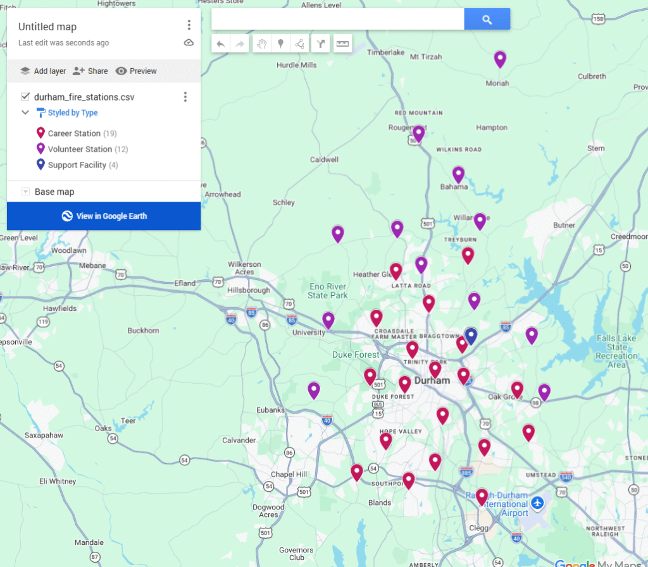Collapse the layer style legend chevron

coord(25,113)
